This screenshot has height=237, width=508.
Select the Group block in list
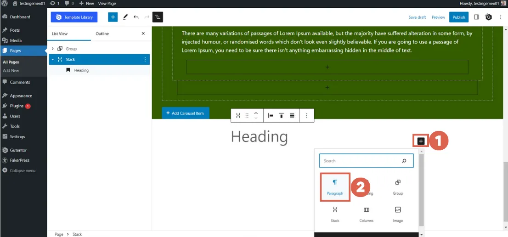[71, 49]
